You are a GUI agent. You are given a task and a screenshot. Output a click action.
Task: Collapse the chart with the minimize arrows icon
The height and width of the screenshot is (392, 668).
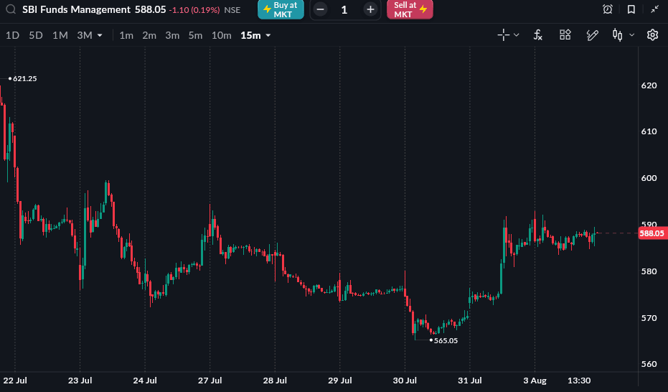tap(655, 9)
